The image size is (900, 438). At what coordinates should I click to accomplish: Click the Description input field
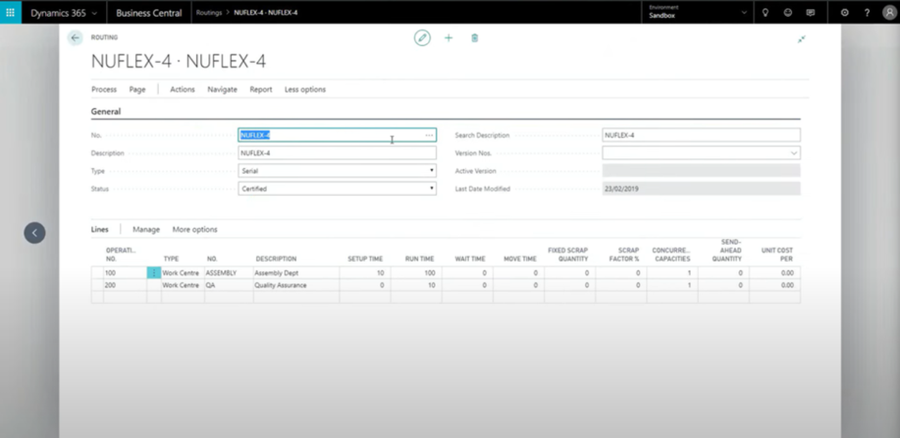pyautogui.click(x=337, y=153)
